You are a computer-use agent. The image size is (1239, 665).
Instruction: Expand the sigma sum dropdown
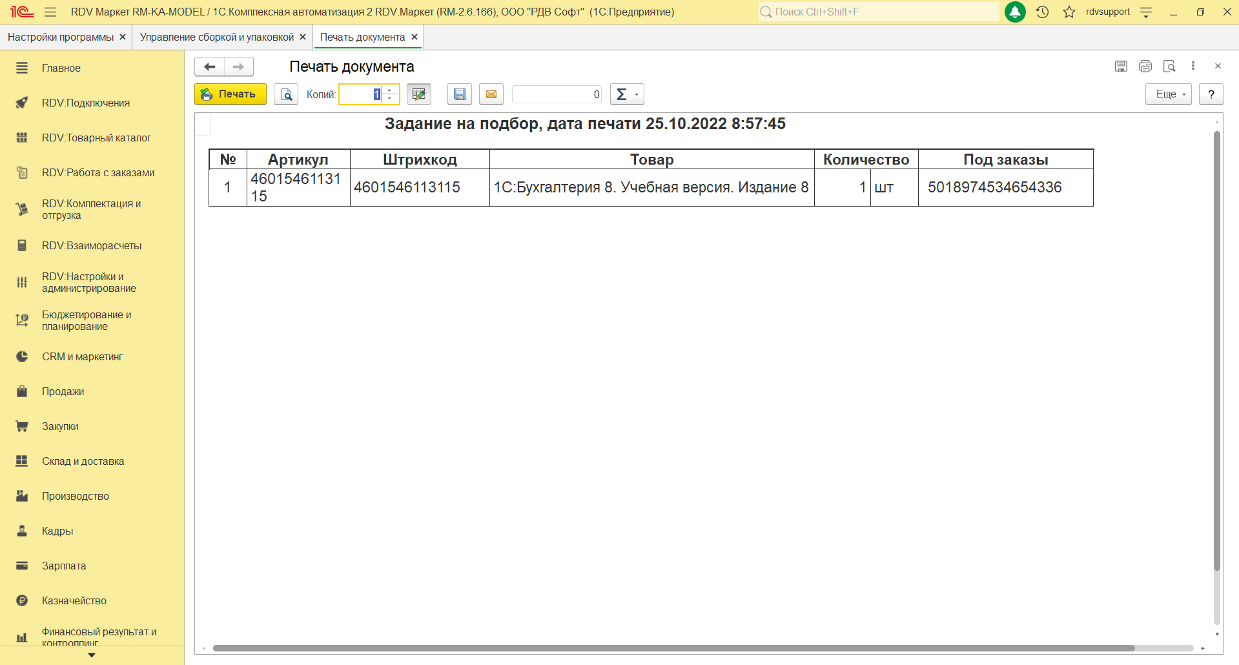click(x=627, y=94)
